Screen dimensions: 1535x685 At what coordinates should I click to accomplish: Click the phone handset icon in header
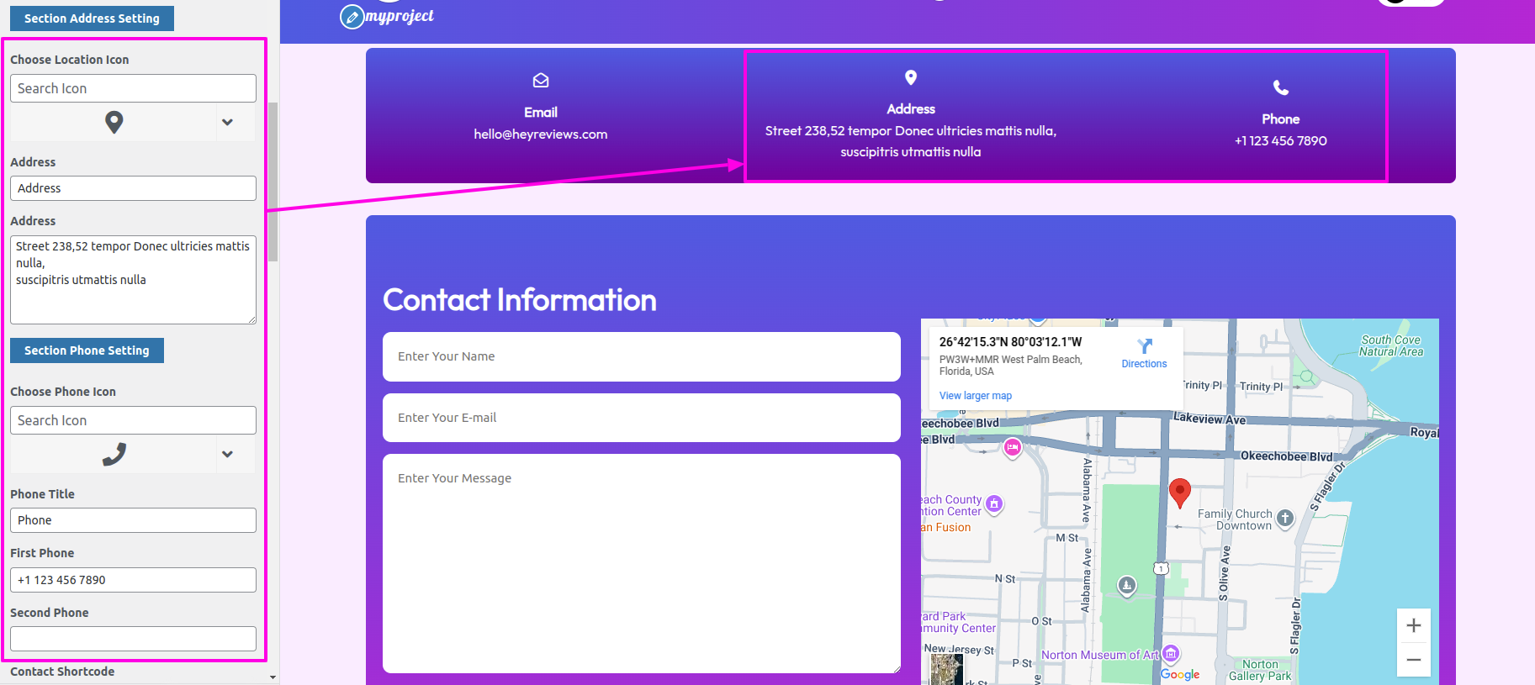[1280, 87]
